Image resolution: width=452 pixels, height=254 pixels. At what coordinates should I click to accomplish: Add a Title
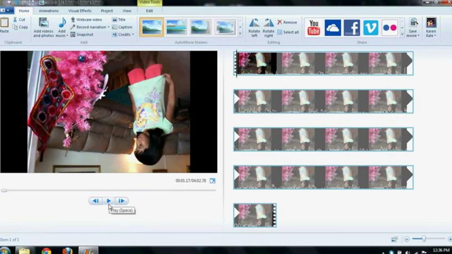click(119, 20)
